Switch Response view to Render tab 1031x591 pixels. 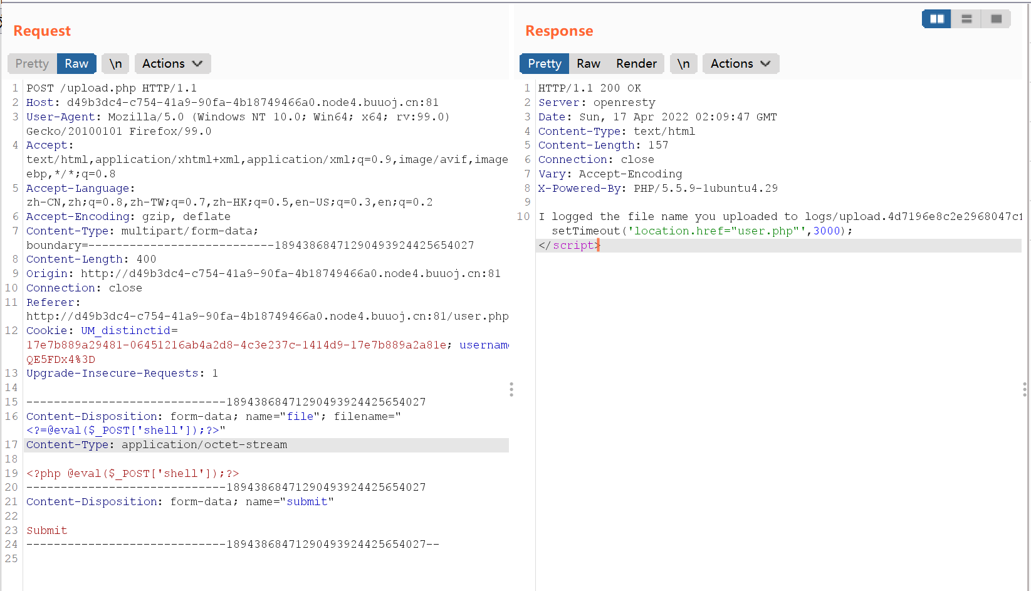636,63
